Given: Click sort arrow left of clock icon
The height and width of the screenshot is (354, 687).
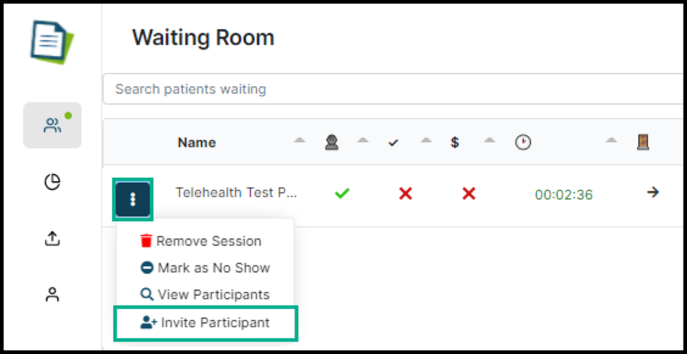Looking at the screenshot, I should click(x=489, y=141).
